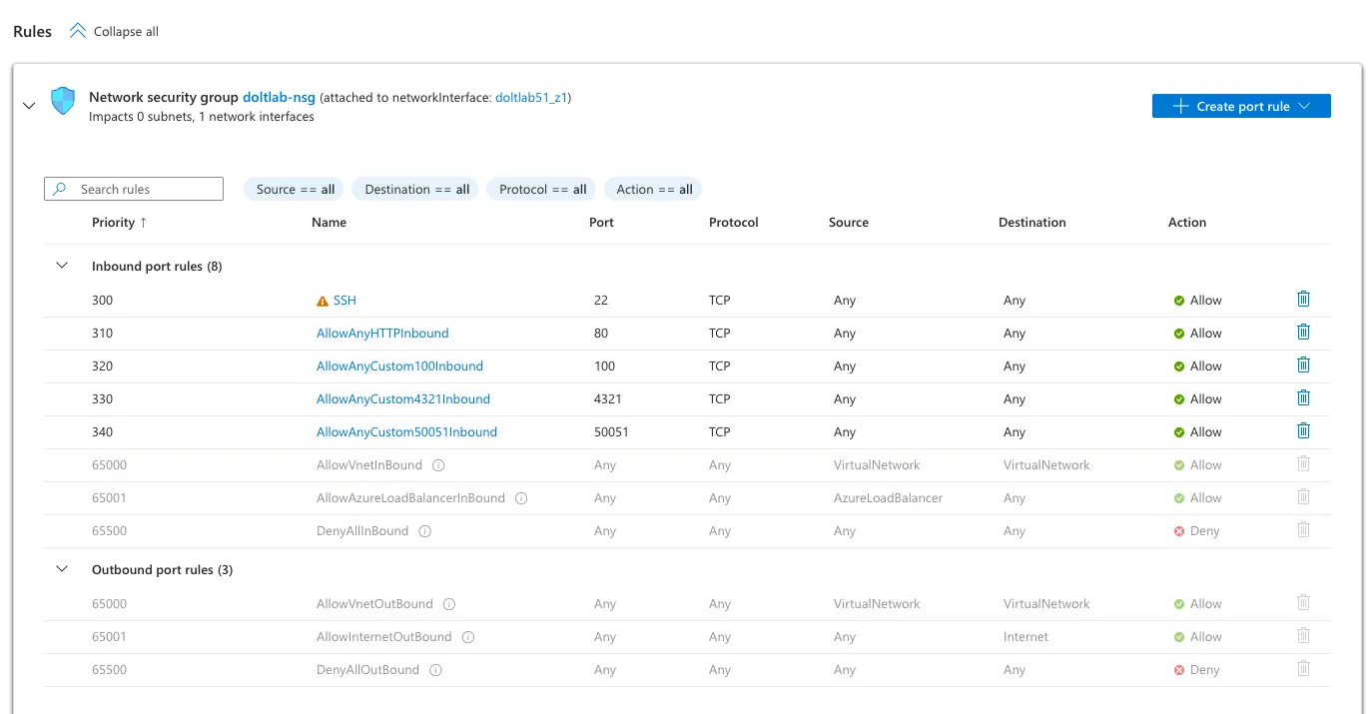The height and width of the screenshot is (714, 1371).
Task: Open the Source filter pill
Action: click(x=295, y=190)
